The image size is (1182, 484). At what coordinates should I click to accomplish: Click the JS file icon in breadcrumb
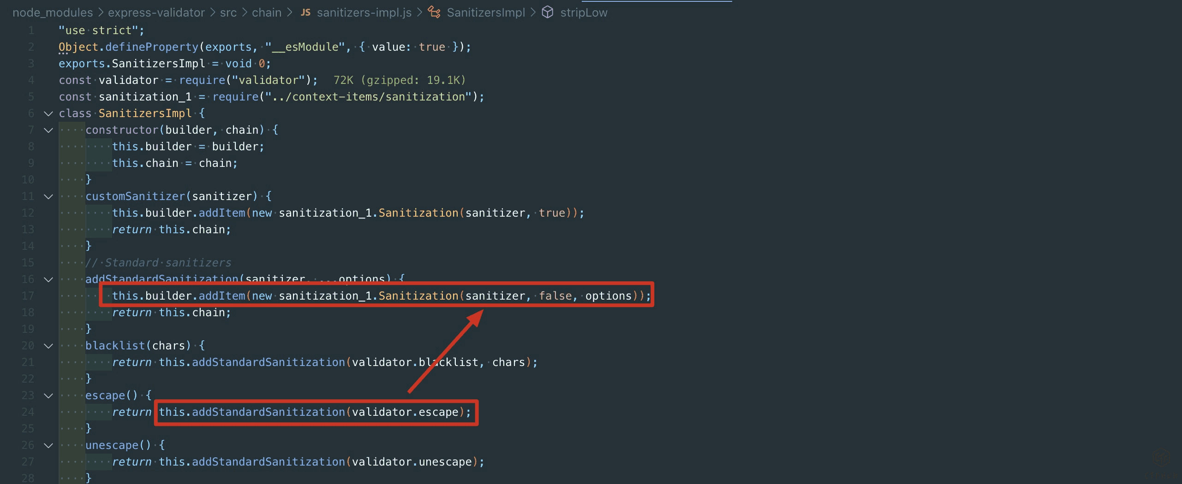click(x=305, y=12)
